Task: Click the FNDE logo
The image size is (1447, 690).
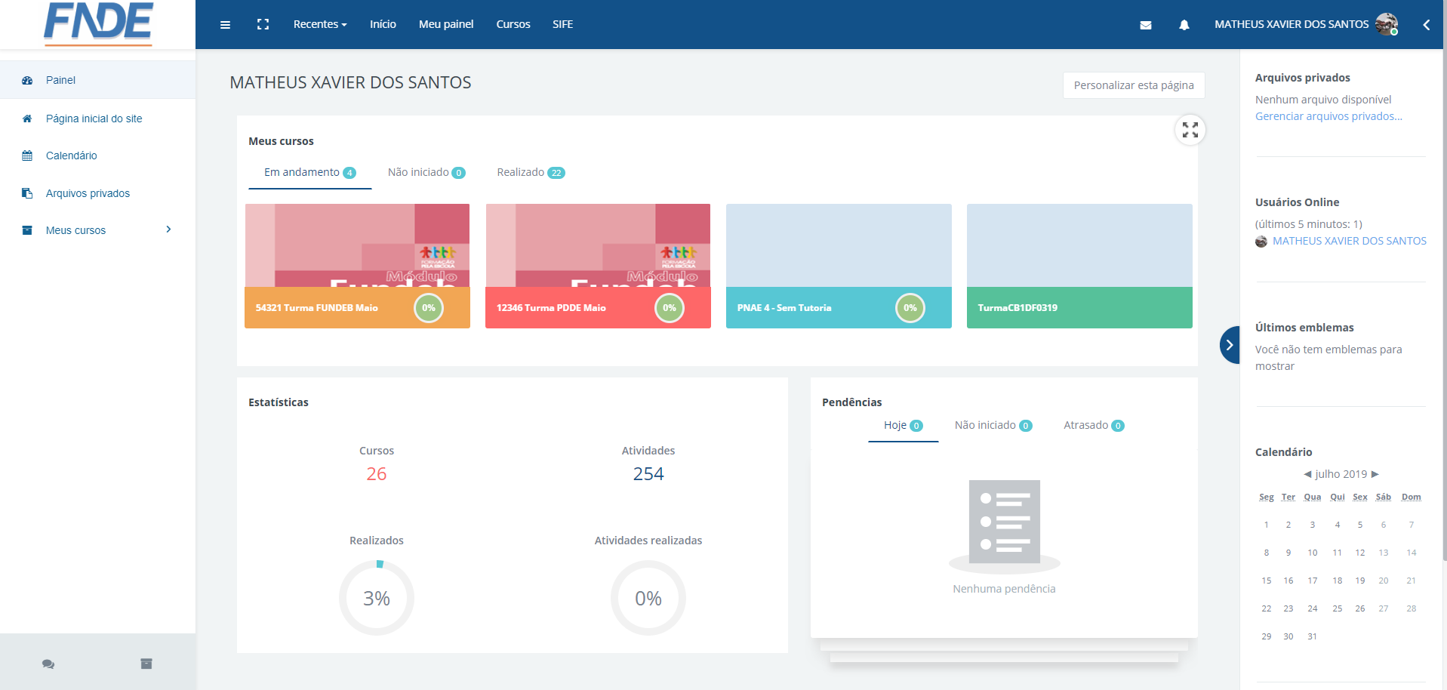Action: [98, 23]
